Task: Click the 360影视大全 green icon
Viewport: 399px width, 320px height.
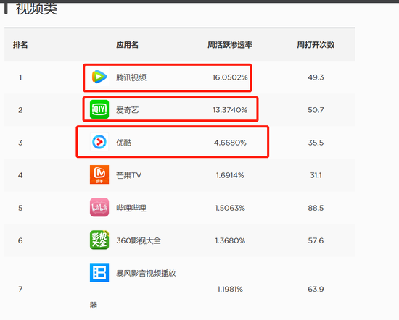Action: tap(99, 240)
